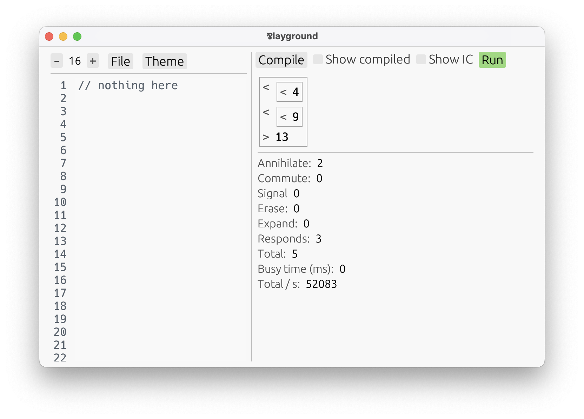The width and height of the screenshot is (584, 419).
Task: Click the font size value 16
Action: 75,61
